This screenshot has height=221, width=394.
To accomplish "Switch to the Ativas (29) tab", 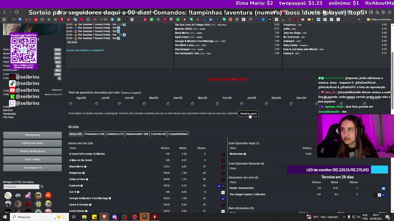I will [75, 134].
